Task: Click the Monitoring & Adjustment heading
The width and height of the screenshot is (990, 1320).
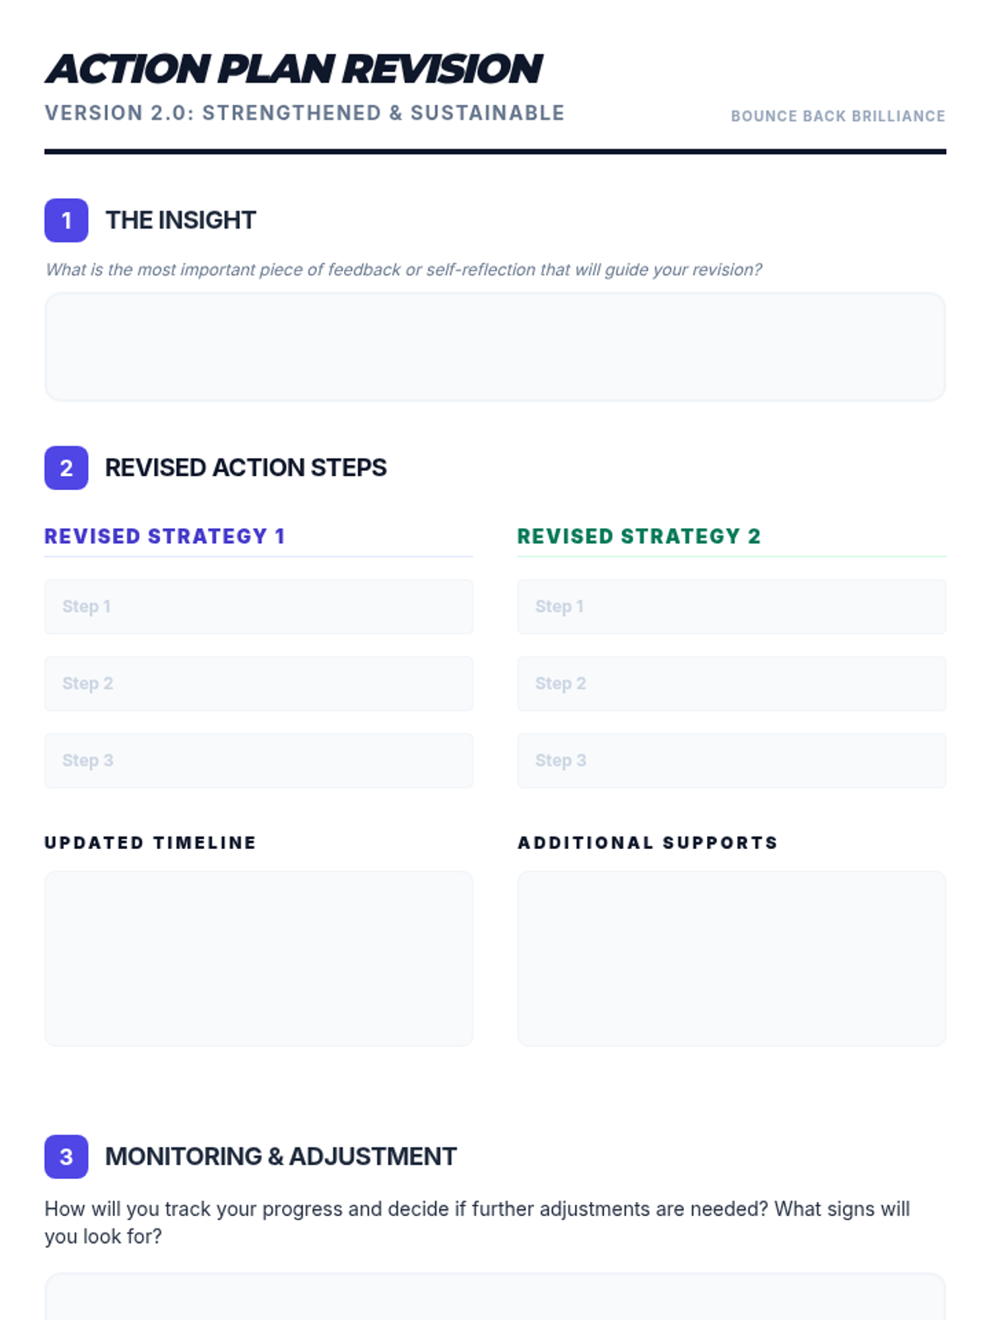Action: tap(280, 1157)
